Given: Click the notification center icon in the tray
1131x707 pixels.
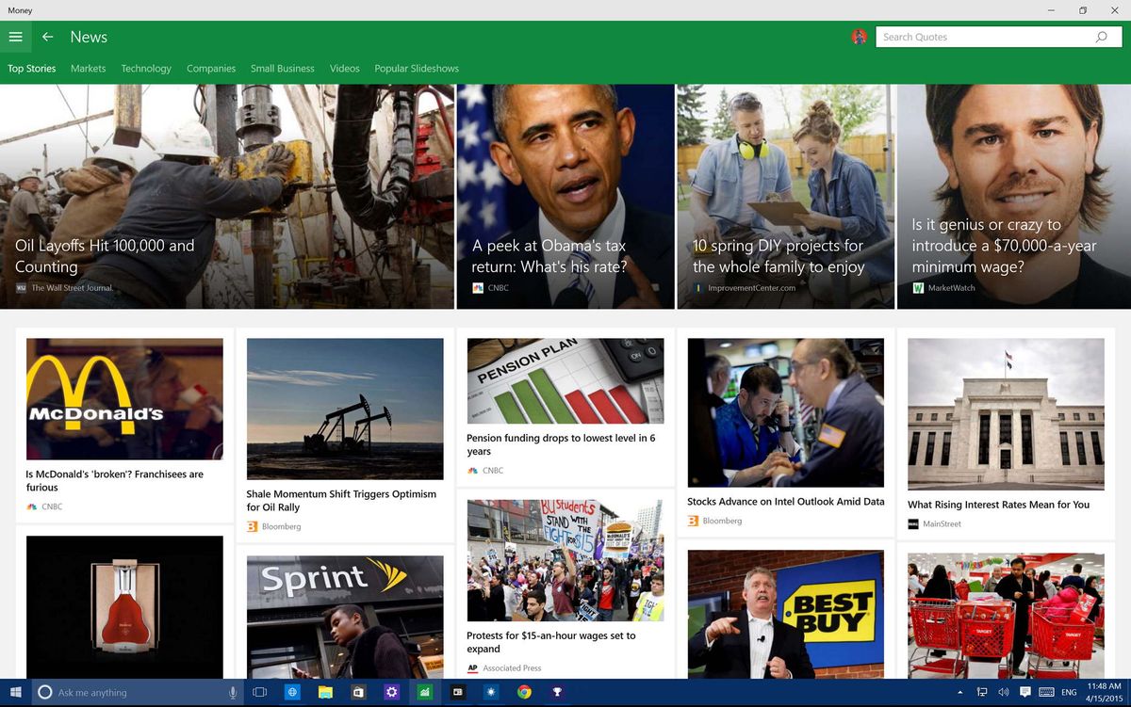Looking at the screenshot, I should (x=1024, y=692).
